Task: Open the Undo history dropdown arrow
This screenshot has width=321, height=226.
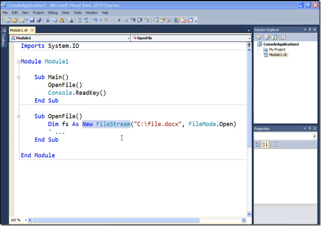Action: pyautogui.click(x=101, y=20)
